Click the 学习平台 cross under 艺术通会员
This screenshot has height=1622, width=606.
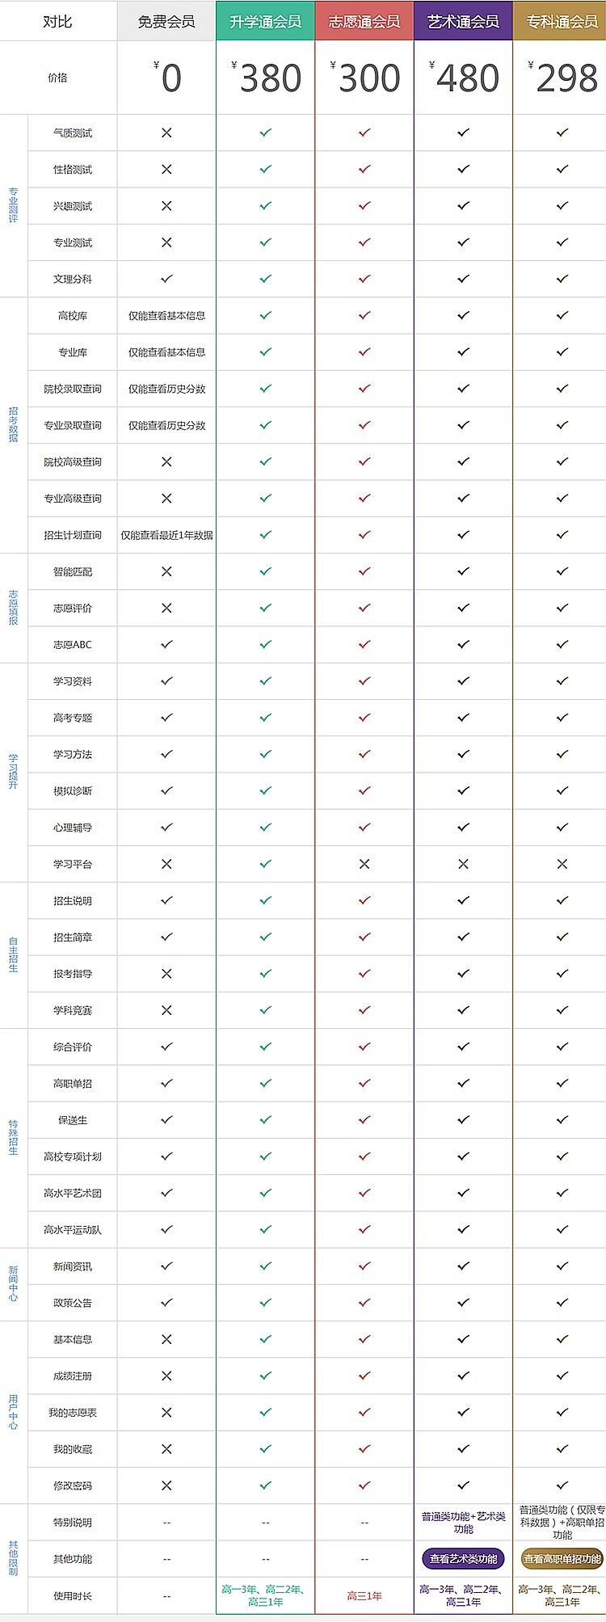click(463, 864)
